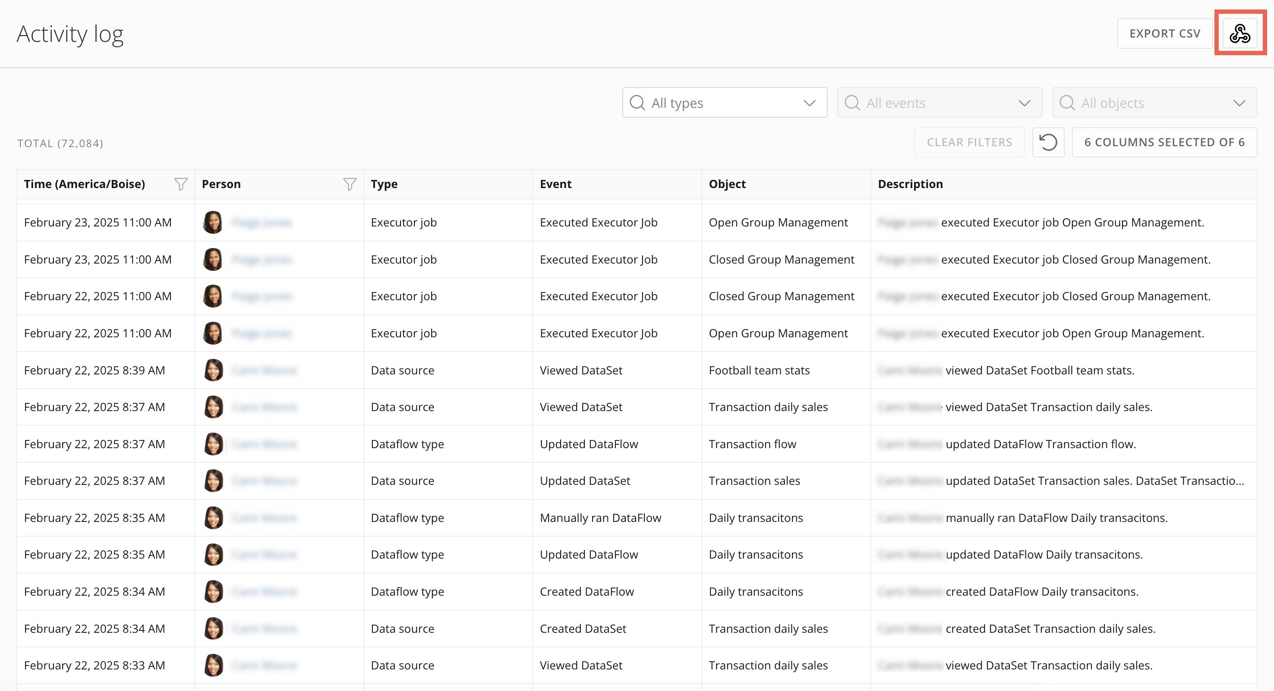Open the Person column filter icon
This screenshot has height=691, width=1274.
coord(350,184)
